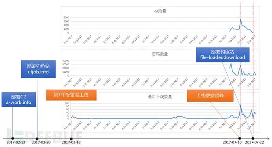The width and height of the screenshot is (272, 147).
Task: Click the 密码数量 chart title
Action: (160, 54)
